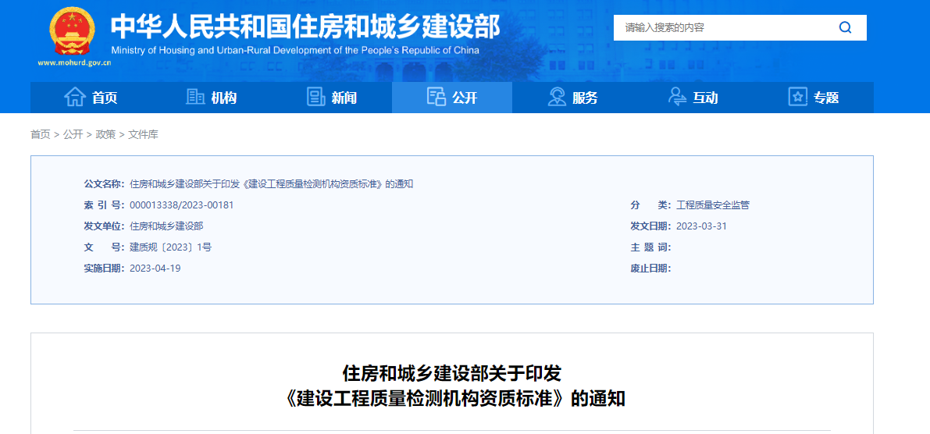Click the house icon beside 首页
Image resolution: width=930 pixels, height=434 pixels.
75,97
